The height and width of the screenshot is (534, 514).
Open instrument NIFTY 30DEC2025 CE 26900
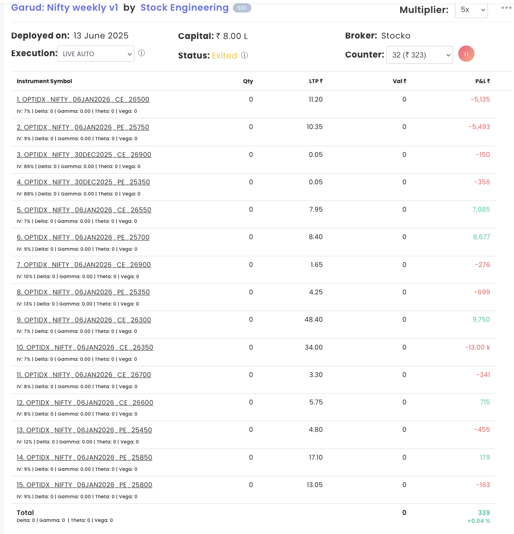(x=84, y=155)
